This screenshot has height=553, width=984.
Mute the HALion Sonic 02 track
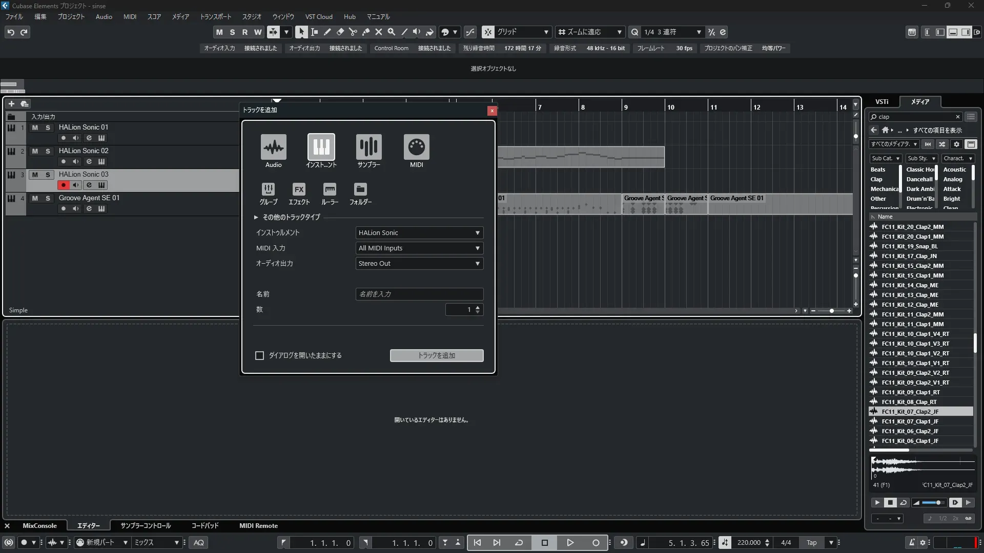[x=35, y=151]
